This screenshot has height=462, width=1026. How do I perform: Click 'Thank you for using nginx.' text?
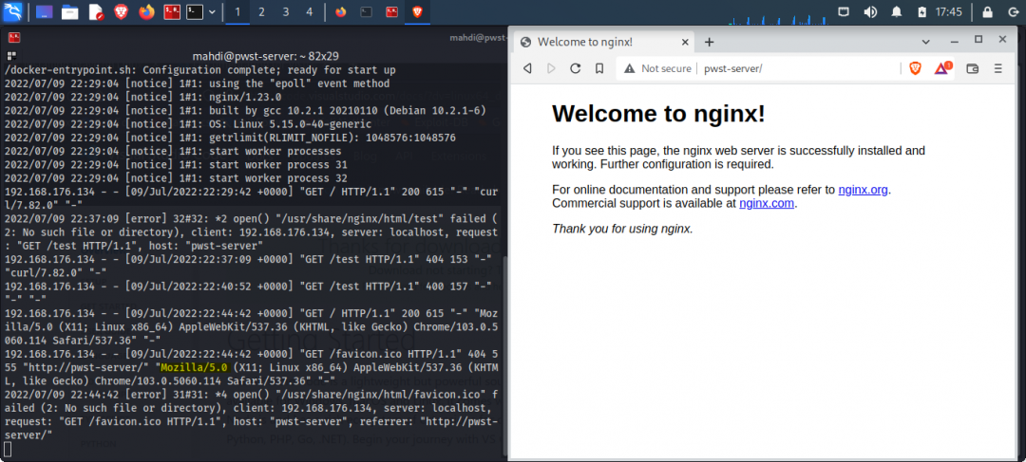tap(622, 229)
